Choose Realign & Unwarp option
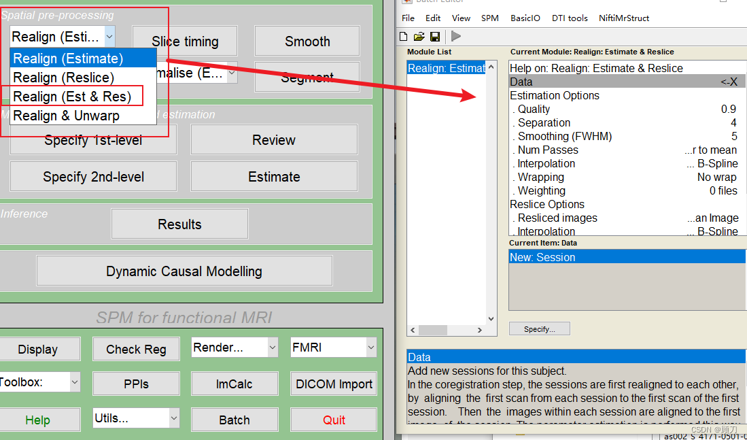 (84, 116)
